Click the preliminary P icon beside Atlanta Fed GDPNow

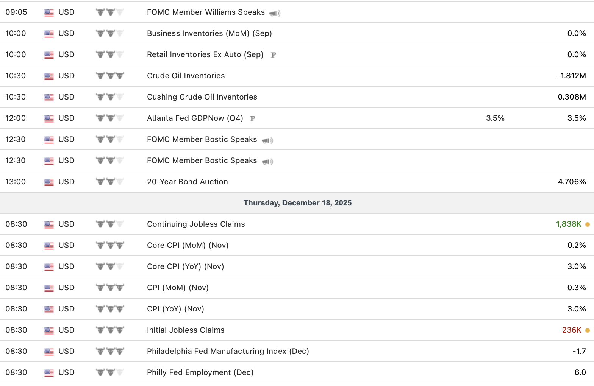pos(253,118)
